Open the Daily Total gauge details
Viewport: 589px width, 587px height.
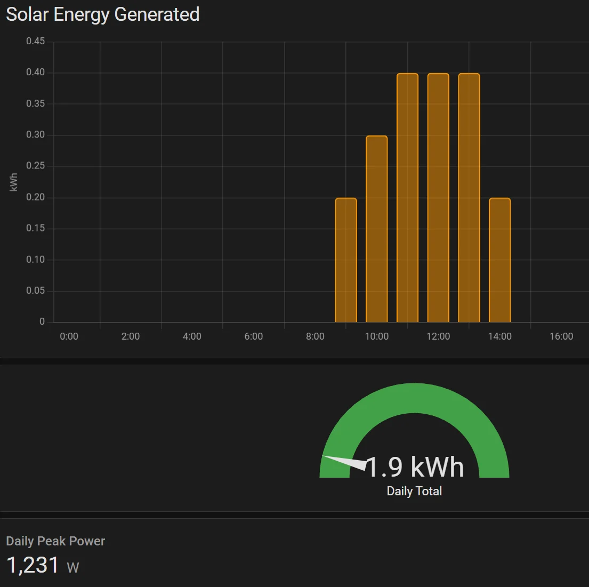[414, 440]
